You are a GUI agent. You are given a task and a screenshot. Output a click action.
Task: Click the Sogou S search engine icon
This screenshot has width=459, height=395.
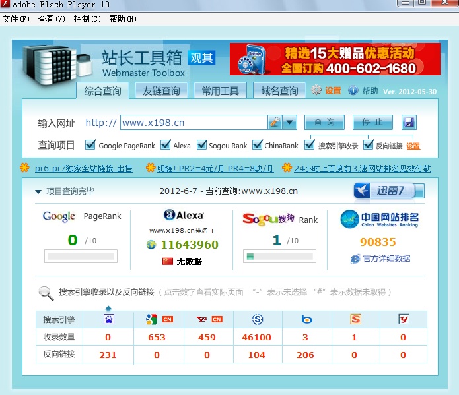coord(356,319)
